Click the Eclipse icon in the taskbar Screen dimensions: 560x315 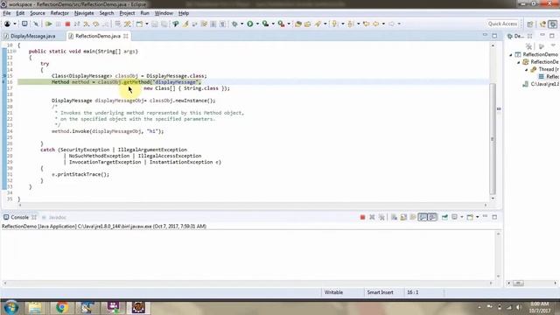point(138,307)
